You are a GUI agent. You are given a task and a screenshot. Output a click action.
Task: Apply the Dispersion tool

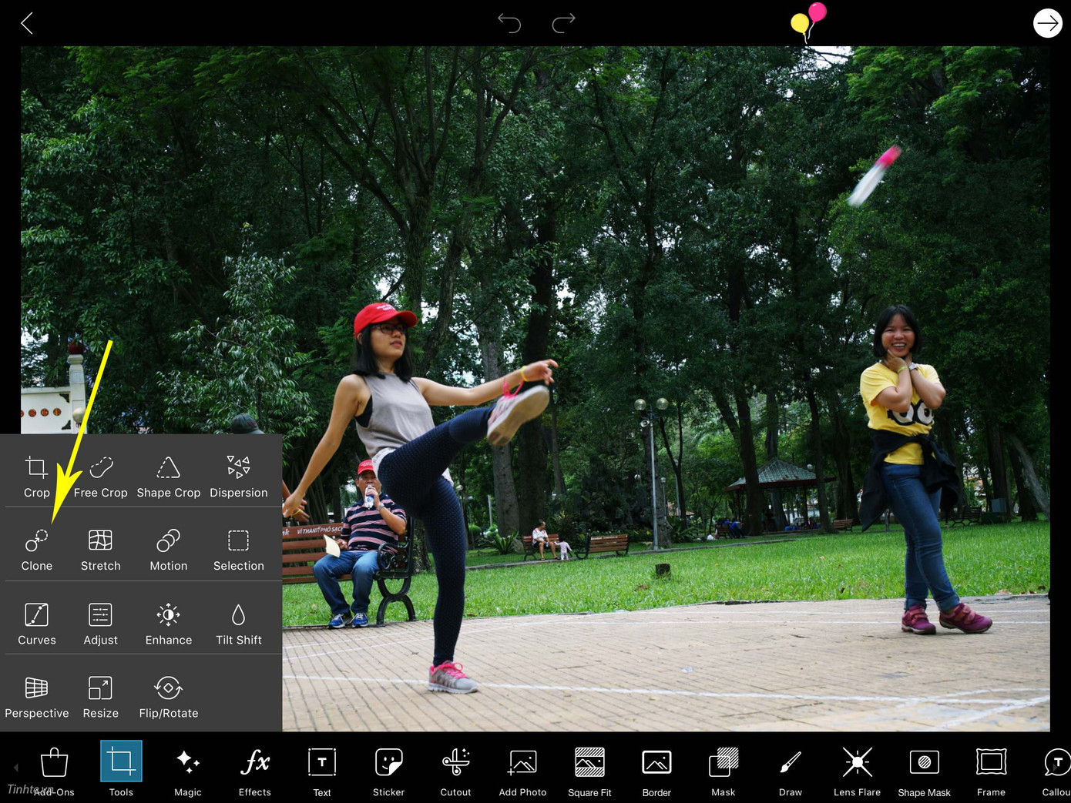(x=238, y=477)
